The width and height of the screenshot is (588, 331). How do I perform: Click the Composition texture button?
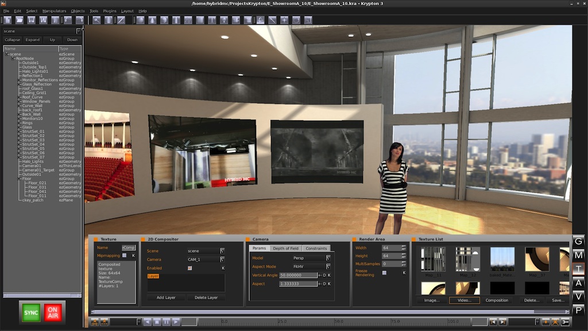pos(497,300)
